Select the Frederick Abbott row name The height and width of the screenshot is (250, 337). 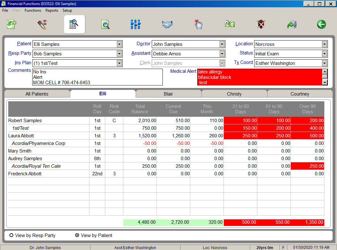tap(25, 174)
